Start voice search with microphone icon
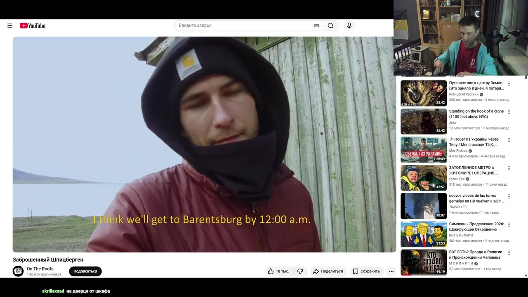 [349, 26]
